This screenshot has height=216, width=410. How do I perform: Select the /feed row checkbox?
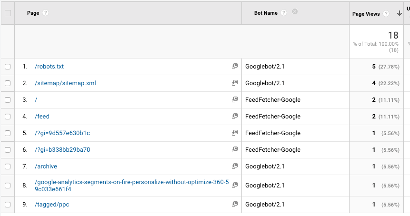7,117
